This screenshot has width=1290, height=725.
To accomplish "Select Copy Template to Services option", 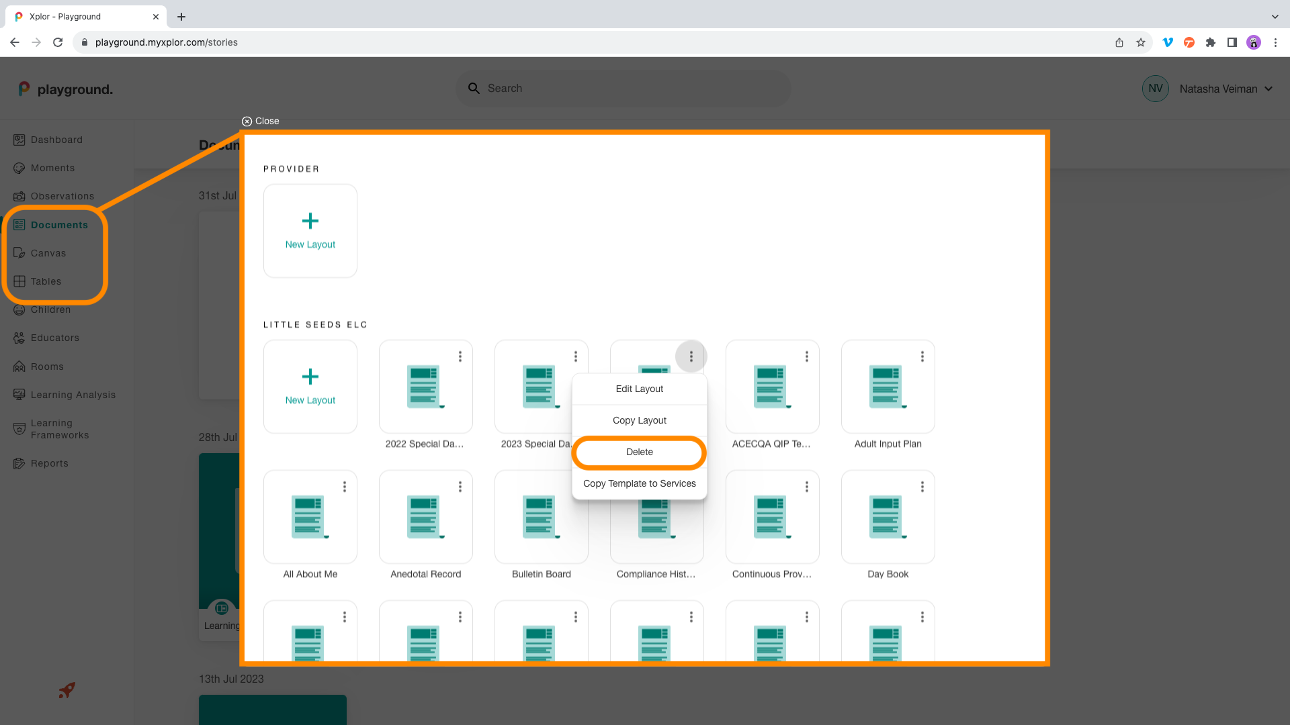I will point(639,483).
